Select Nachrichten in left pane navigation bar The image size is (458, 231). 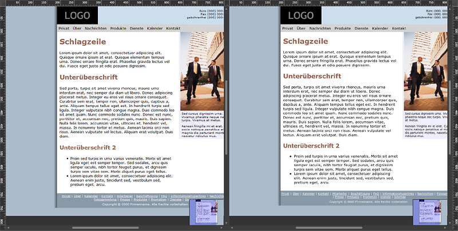pos(96,28)
